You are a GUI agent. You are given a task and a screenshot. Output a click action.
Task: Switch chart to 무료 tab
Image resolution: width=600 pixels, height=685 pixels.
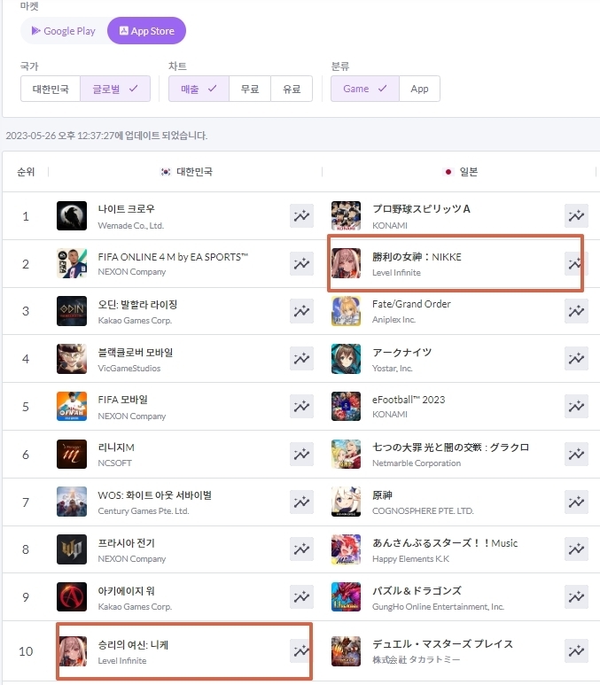250,89
